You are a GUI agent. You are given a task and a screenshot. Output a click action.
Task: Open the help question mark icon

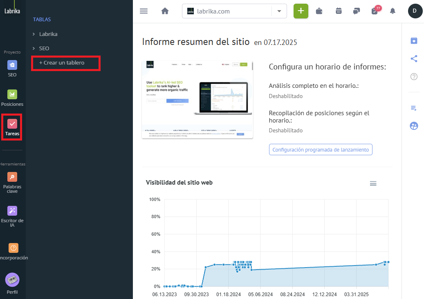tap(414, 77)
